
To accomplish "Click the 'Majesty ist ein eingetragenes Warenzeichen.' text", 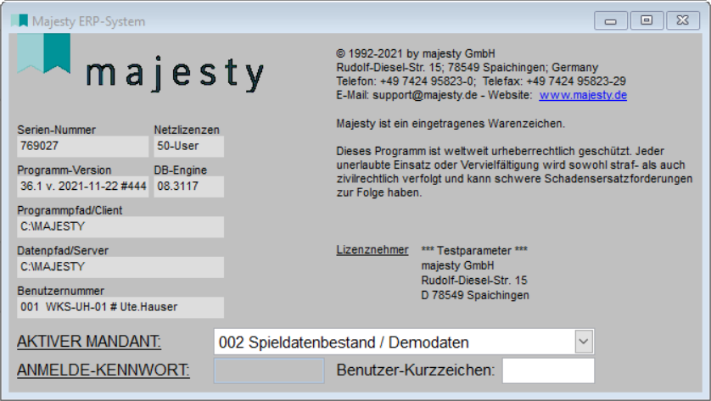I will click(x=451, y=124).
